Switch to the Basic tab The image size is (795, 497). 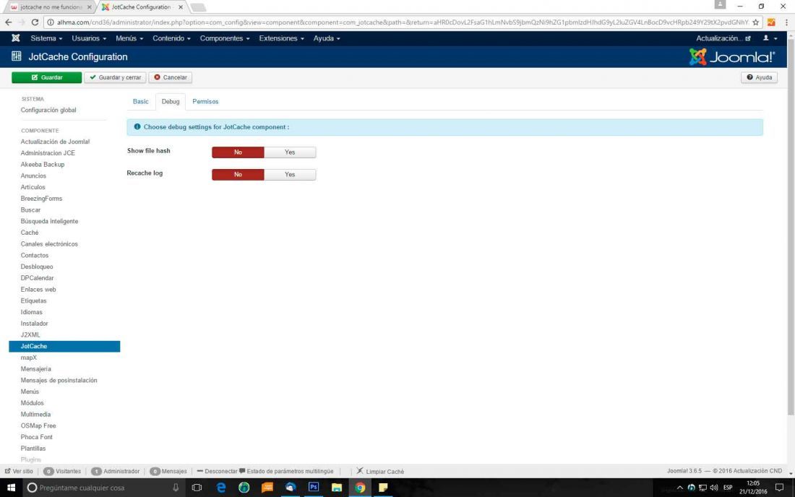pos(140,101)
